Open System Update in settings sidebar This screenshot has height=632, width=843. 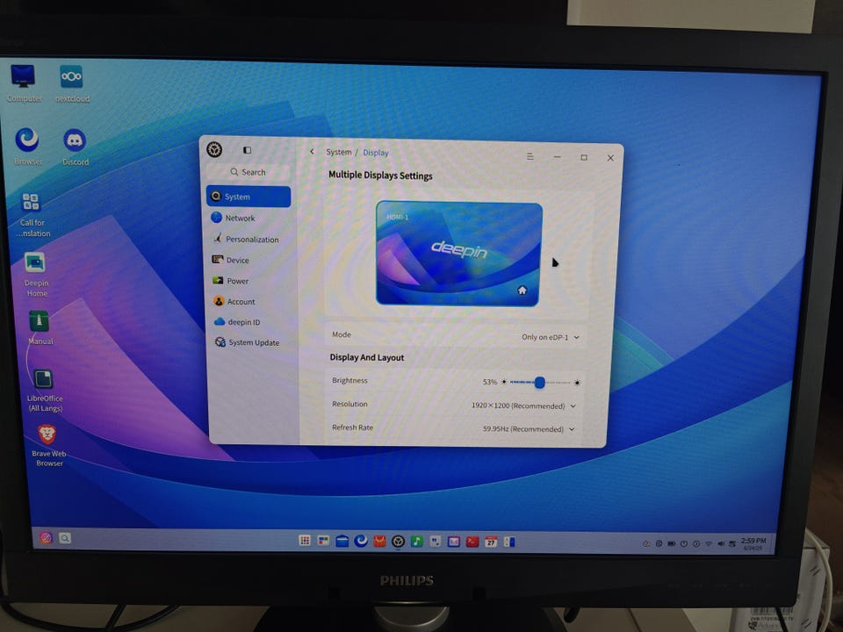tap(252, 342)
